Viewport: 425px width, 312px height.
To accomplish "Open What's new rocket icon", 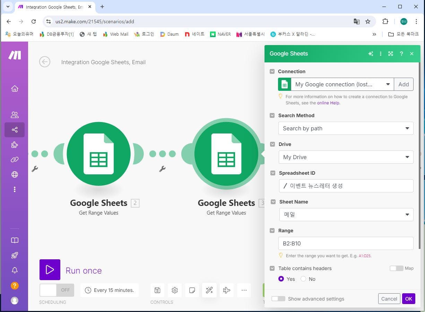I will (x=15, y=255).
